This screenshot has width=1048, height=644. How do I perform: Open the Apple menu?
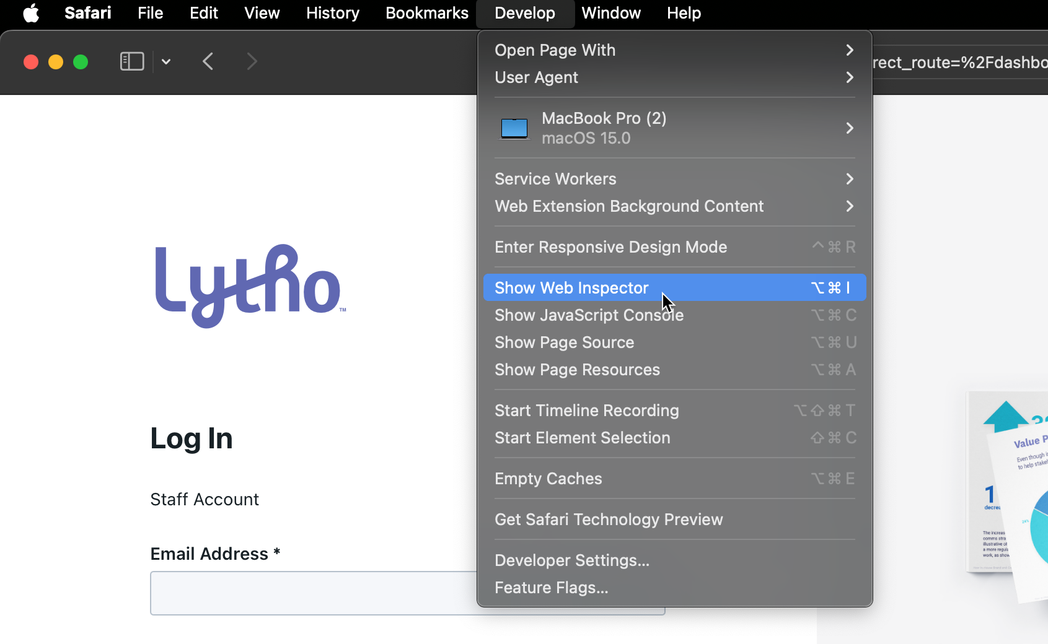pyautogui.click(x=31, y=13)
